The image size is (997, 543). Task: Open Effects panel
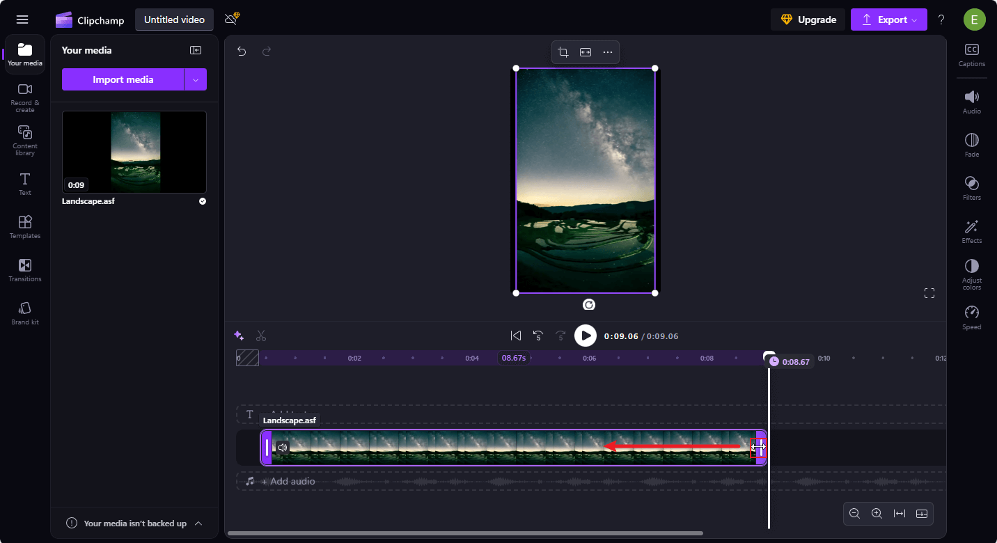972,231
